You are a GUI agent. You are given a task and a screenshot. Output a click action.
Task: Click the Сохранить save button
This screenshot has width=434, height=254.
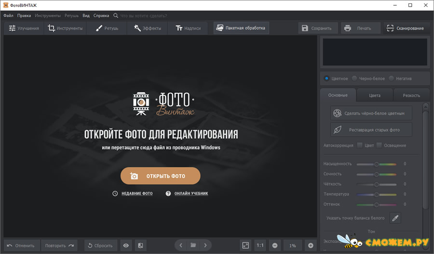(318, 28)
